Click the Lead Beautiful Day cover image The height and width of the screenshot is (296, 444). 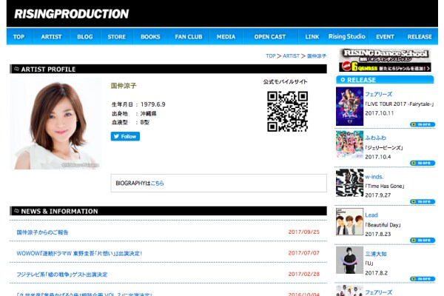349,222
